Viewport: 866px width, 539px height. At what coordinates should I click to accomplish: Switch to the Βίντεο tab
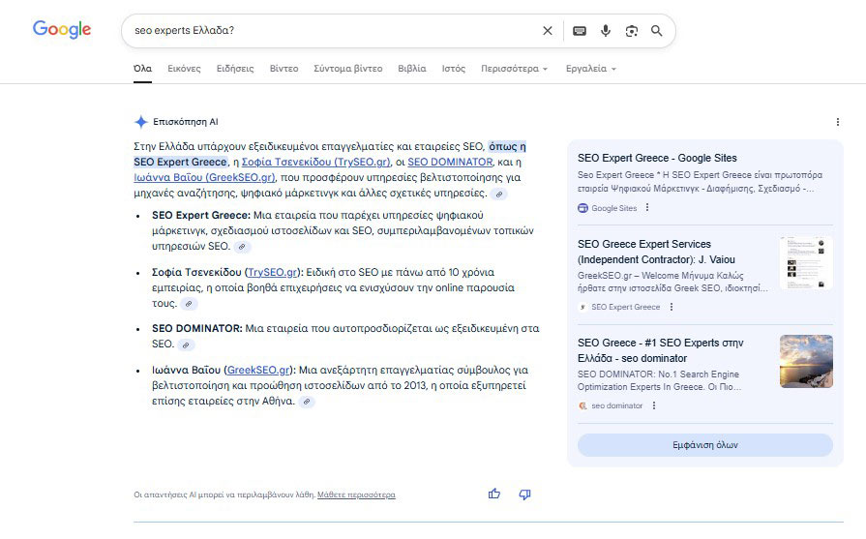284,69
